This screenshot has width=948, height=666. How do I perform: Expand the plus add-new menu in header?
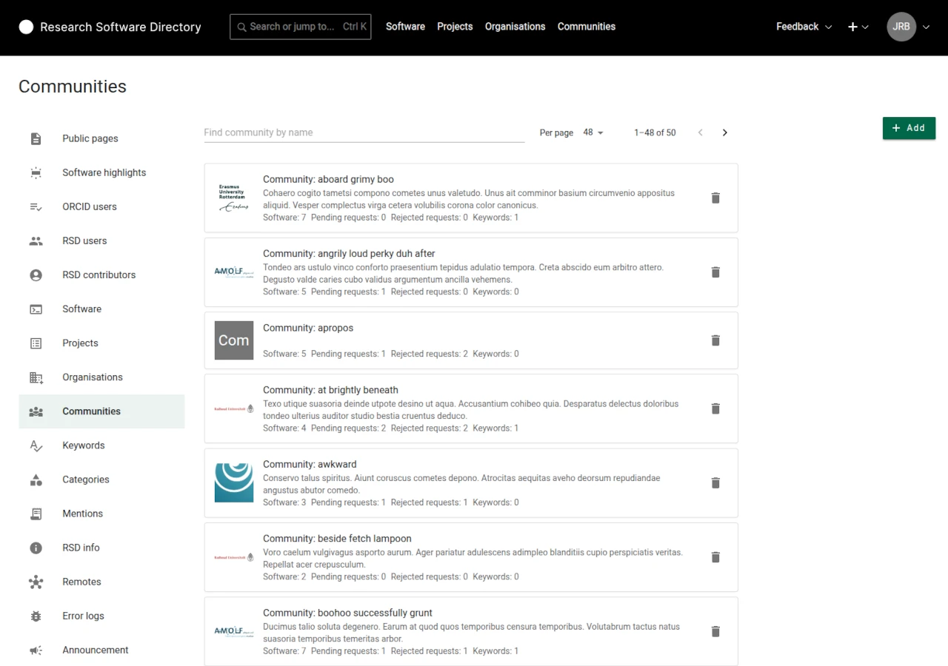pyautogui.click(x=858, y=27)
